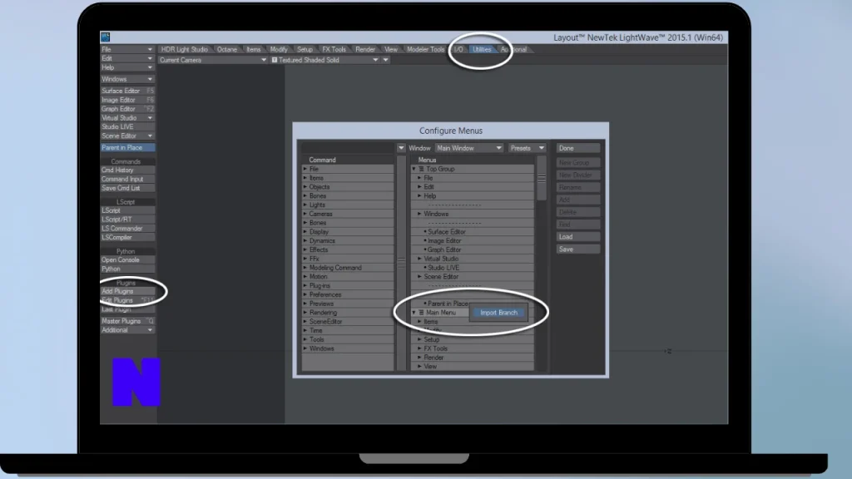Screen dimensions: 852x479
Task: Click Open Console under Python
Action: [x=127, y=260]
